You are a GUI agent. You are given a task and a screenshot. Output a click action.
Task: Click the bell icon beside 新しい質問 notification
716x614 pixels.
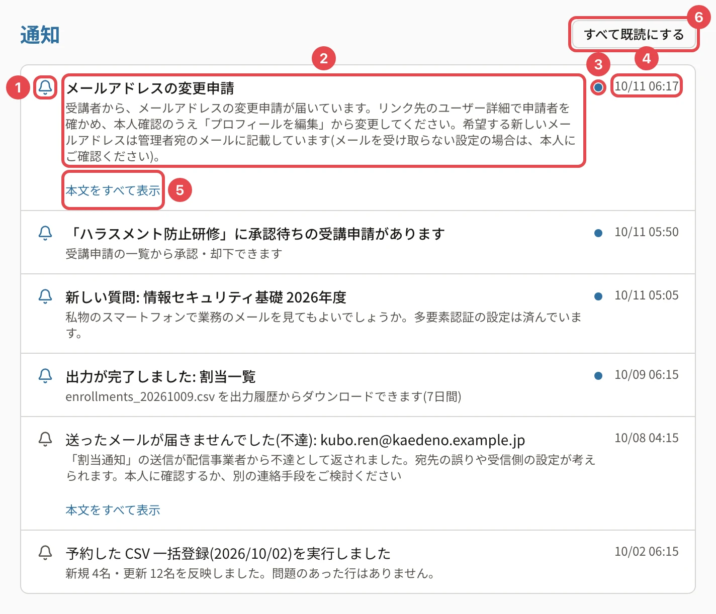(x=45, y=296)
